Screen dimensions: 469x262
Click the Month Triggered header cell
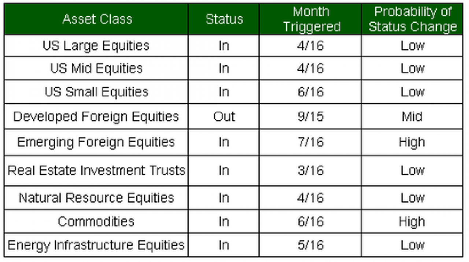[310, 19]
